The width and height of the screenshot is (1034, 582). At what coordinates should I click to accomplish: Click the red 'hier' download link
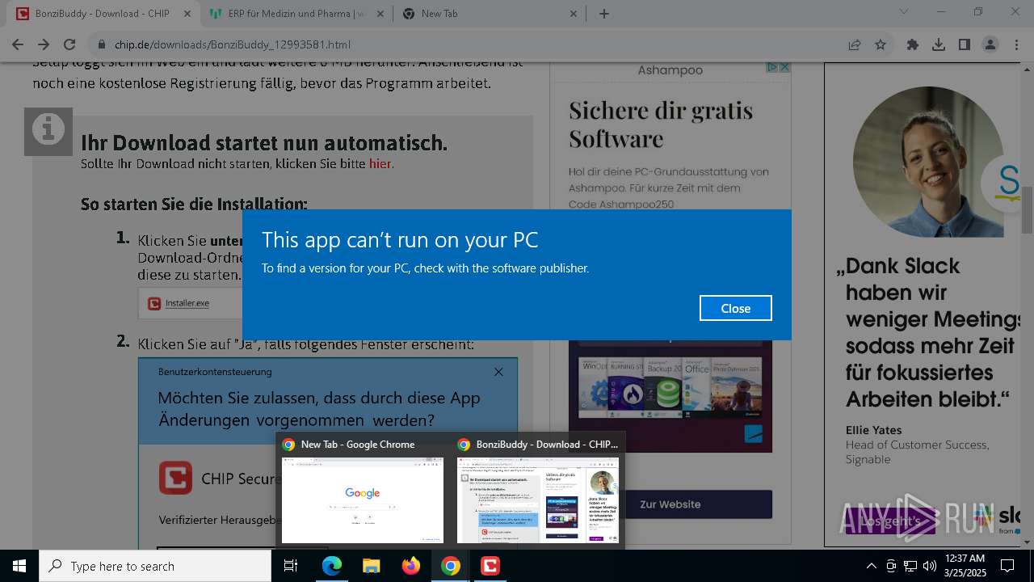pos(380,164)
